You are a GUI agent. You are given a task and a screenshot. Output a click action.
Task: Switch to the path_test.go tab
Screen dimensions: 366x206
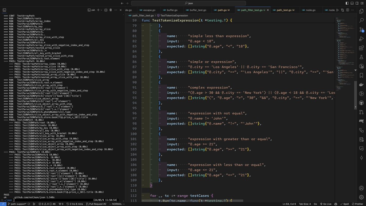285,10
